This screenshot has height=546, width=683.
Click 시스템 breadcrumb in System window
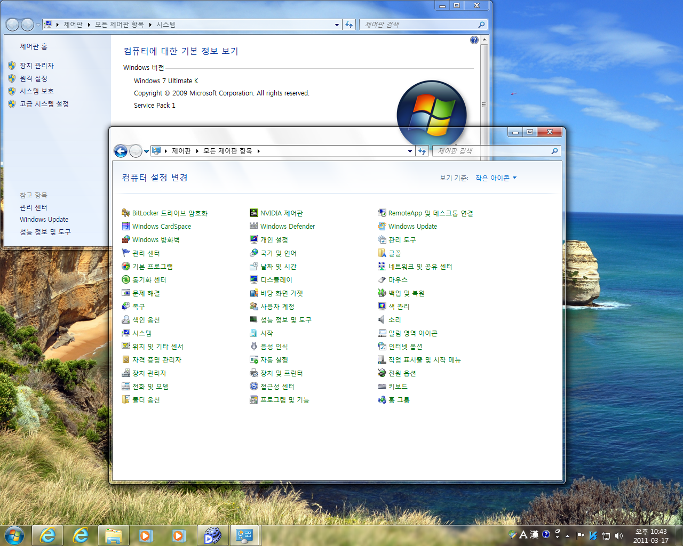click(x=166, y=25)
